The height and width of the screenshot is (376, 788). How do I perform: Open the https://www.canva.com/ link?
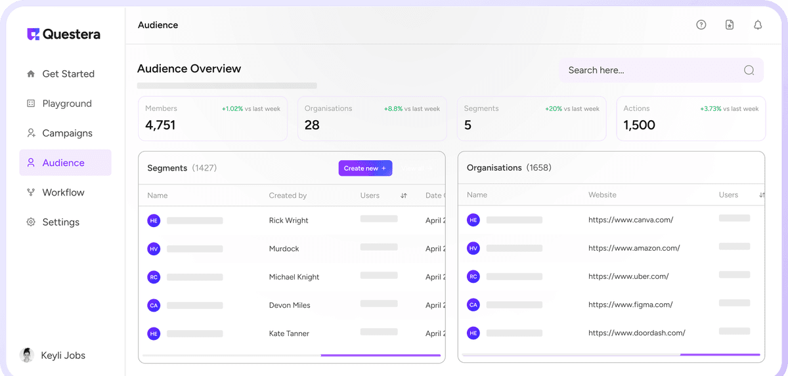point(630,220)
